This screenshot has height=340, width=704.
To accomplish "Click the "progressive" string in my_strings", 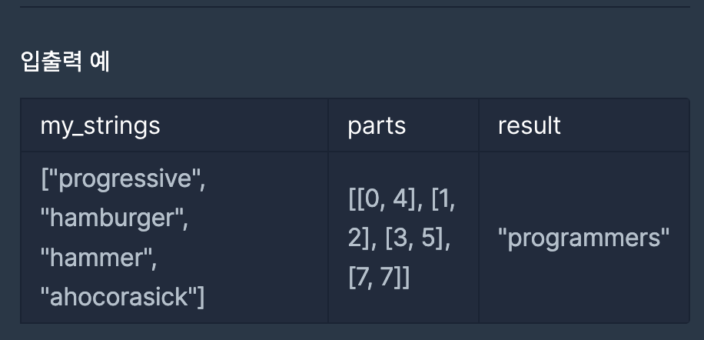I will point(126,180).
